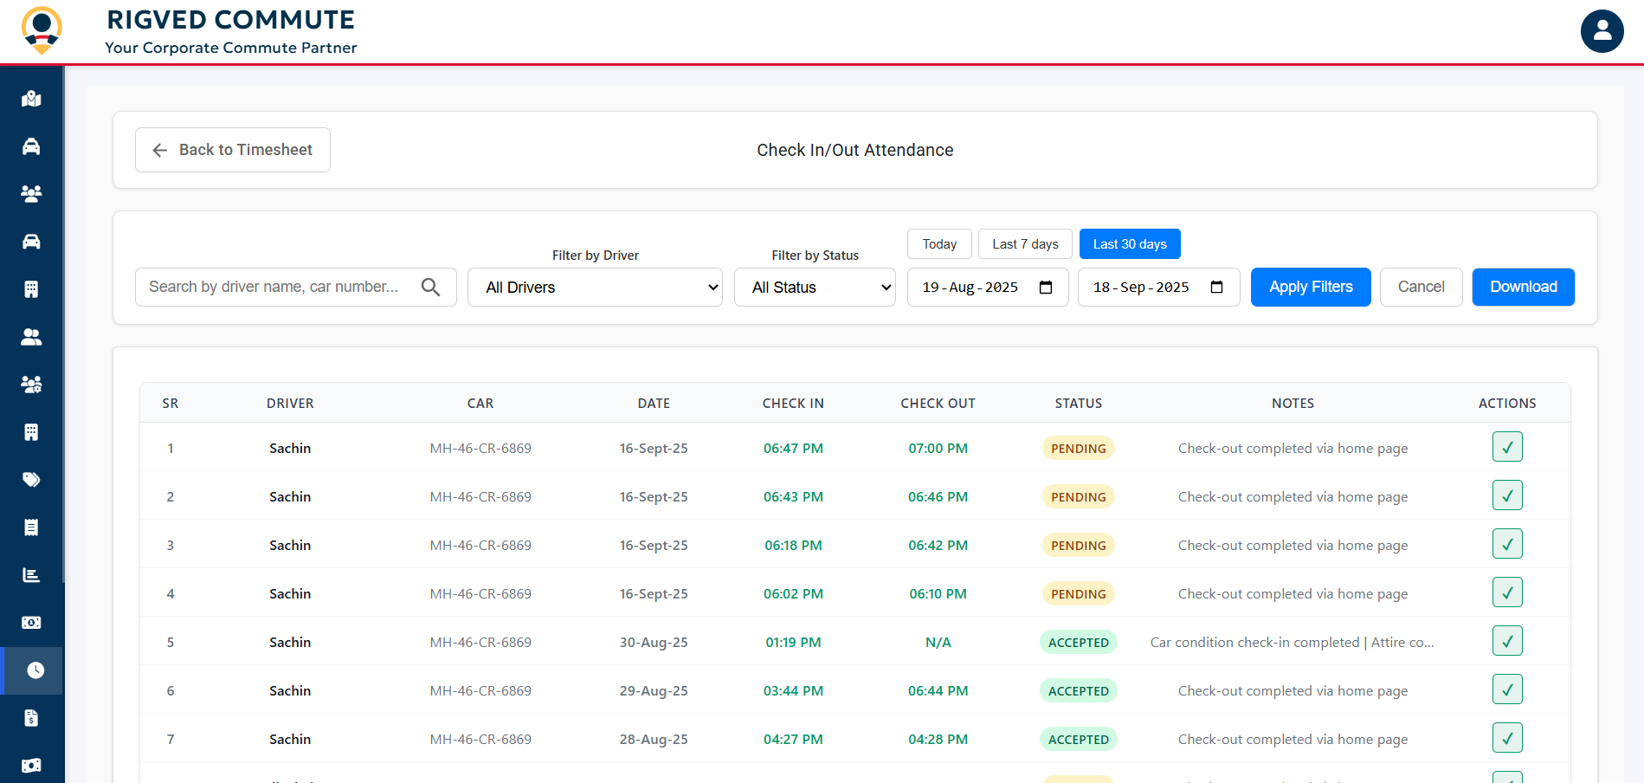Image resolution: width=1644 pixels, height=783 pixels.
Task: Click the checkmark action for the 30-Aug-25 row
Action: click(1507, 641)
